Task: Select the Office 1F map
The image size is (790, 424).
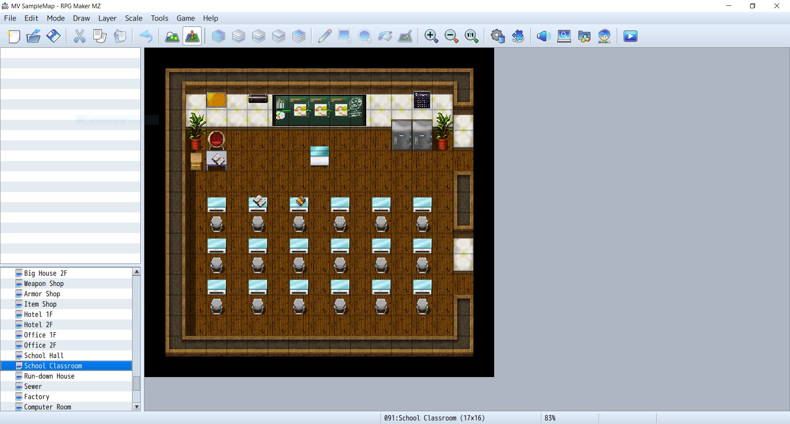Action: (x=66, y=335)
